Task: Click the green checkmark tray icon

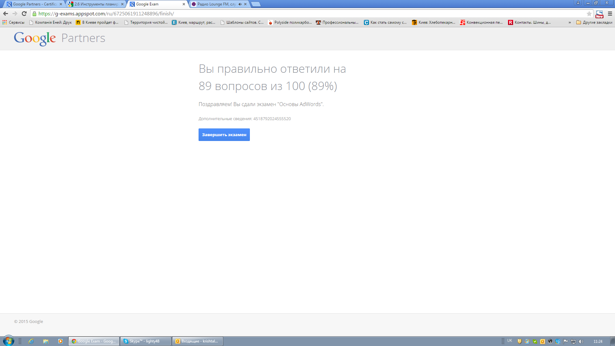Action: pyautogui.click(x=535, y=342)
